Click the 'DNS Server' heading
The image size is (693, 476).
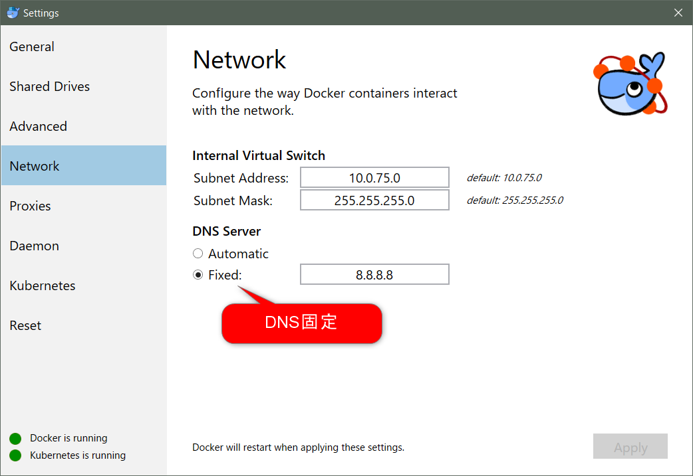pyautogui.click(x=226, y=231)
